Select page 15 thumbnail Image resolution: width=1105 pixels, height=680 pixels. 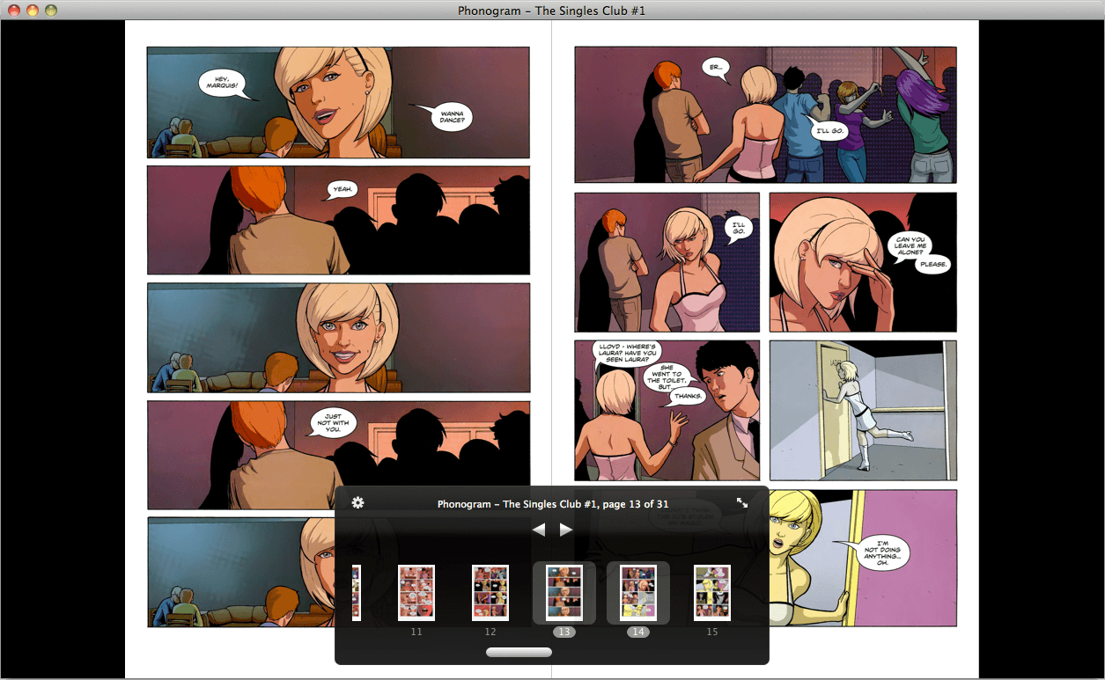[712, 593]
